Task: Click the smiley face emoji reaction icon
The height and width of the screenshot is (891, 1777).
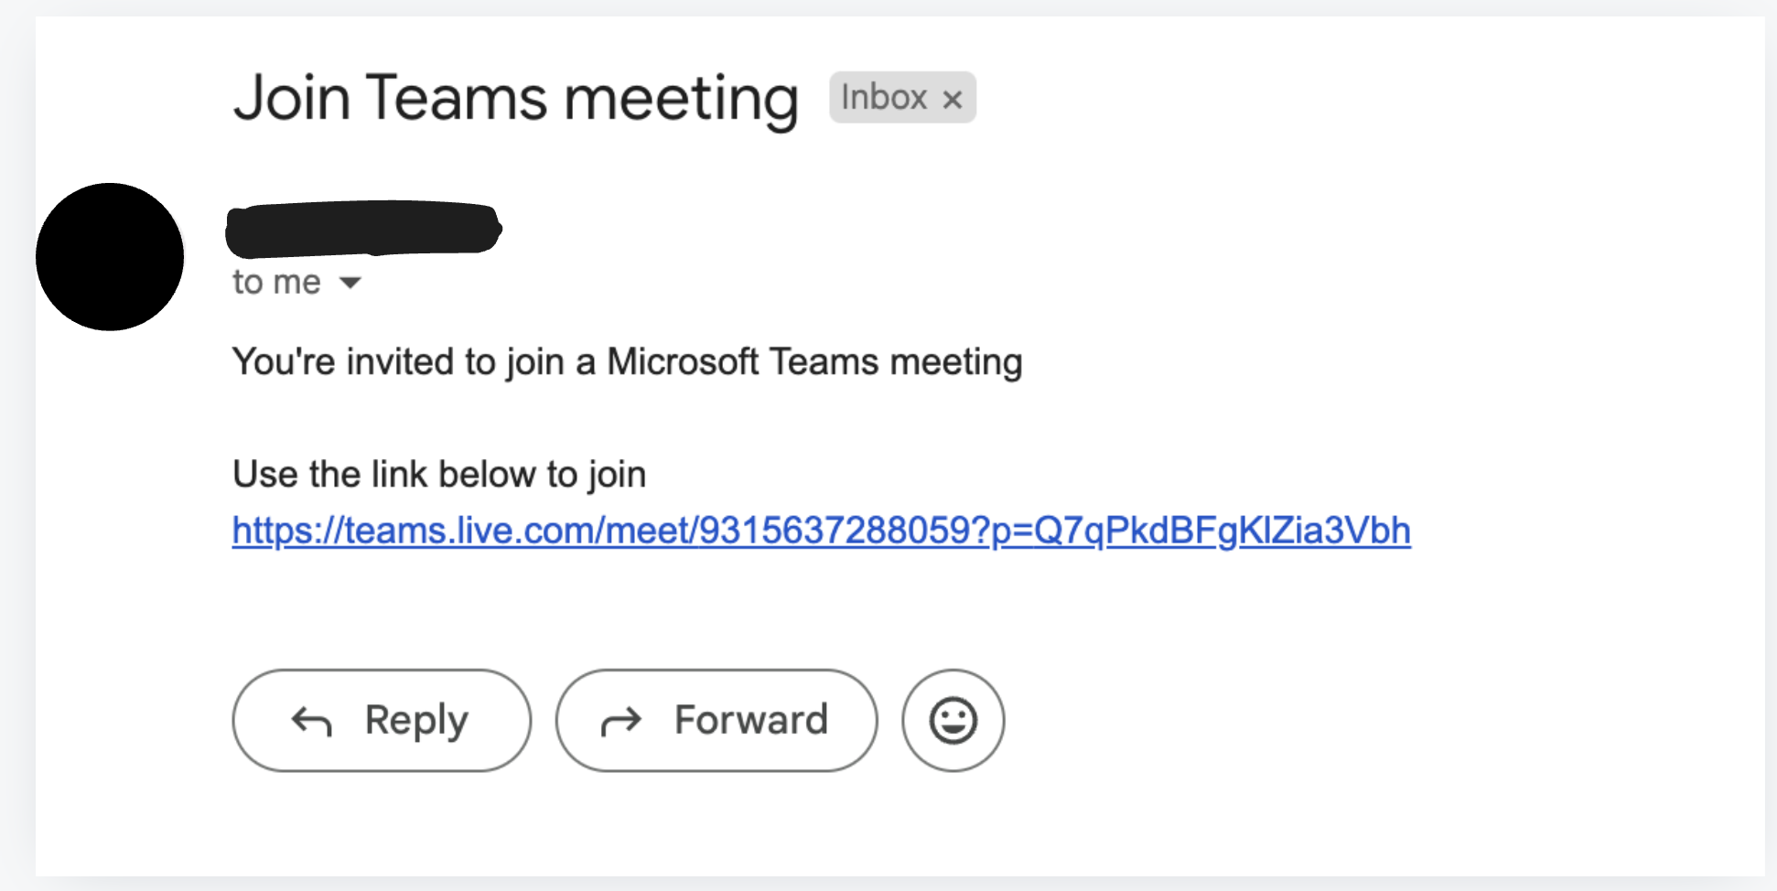Action: (x=953, y=720)
